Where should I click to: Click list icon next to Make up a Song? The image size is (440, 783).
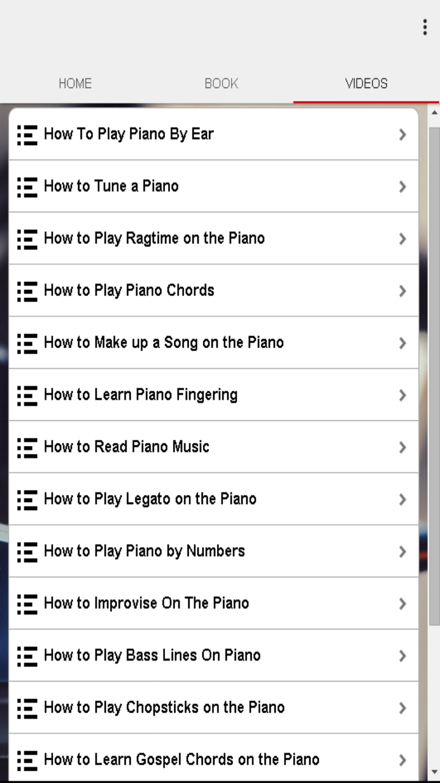[x=27, y=343]
